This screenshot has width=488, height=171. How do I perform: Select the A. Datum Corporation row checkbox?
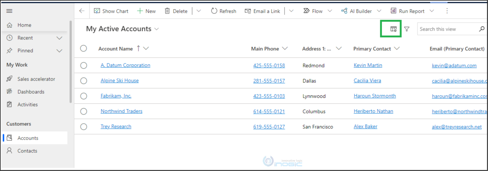point(84,65)
